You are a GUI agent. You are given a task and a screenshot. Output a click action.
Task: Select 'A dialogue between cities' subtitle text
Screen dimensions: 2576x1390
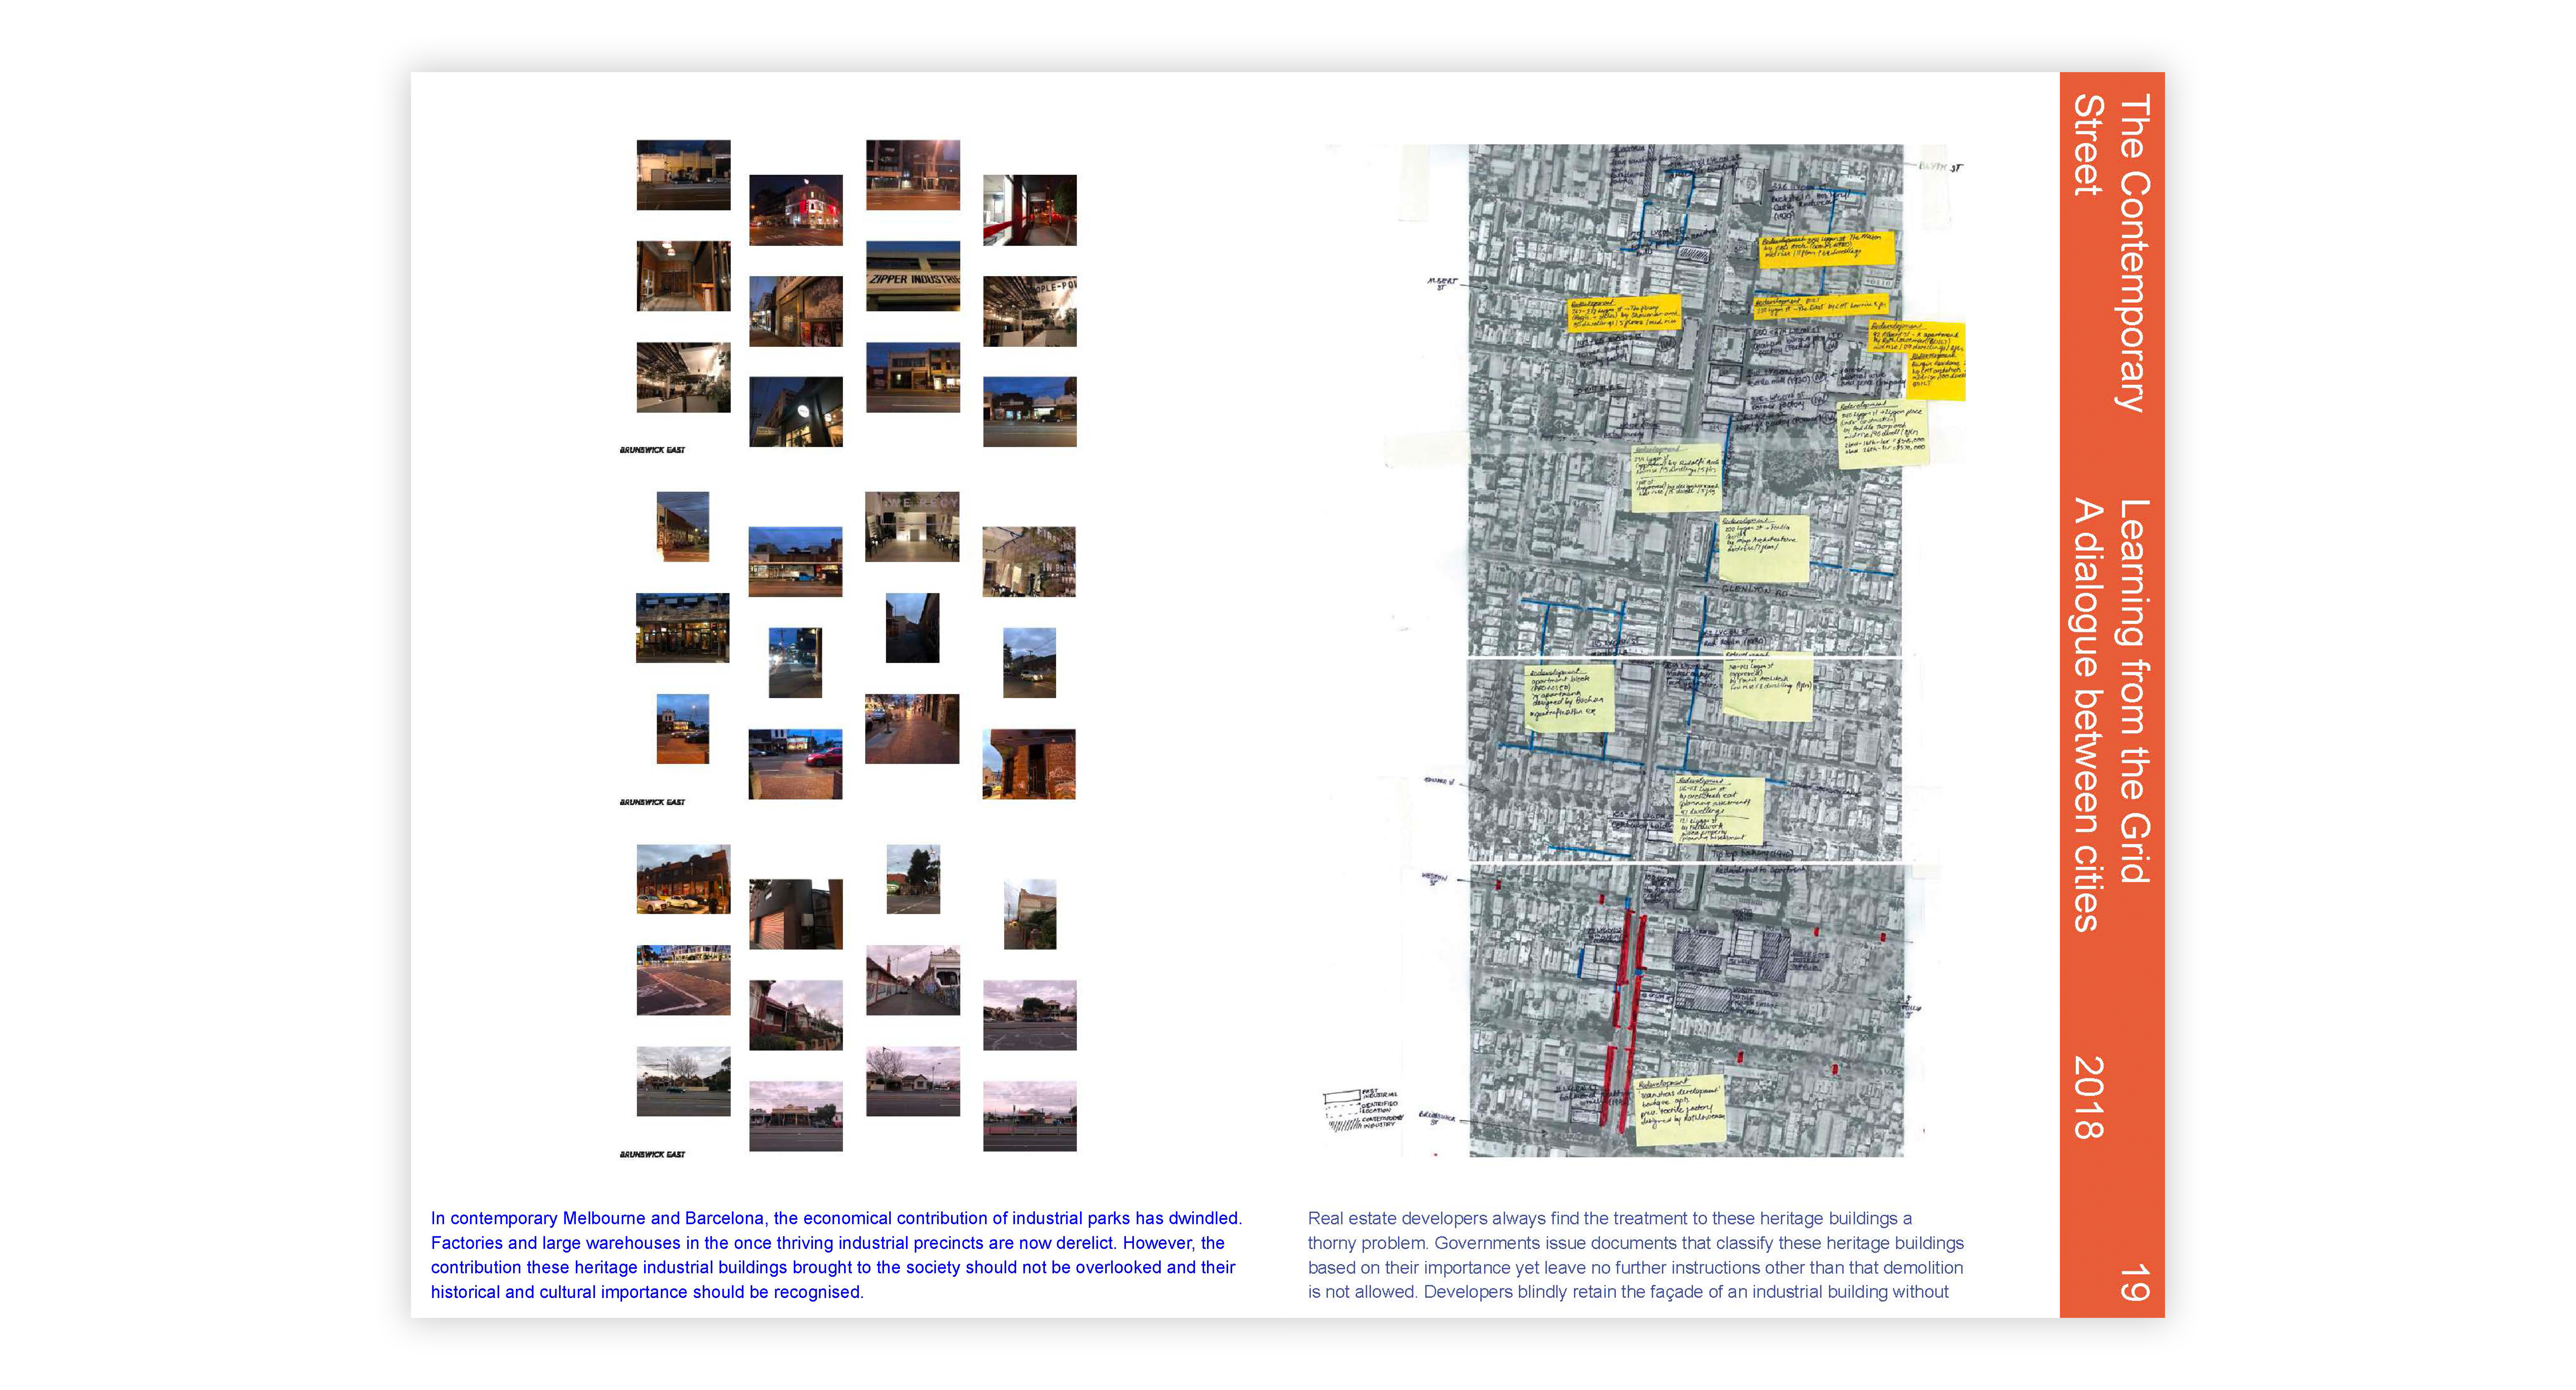pyautogui.click(x=2087, y=714)
